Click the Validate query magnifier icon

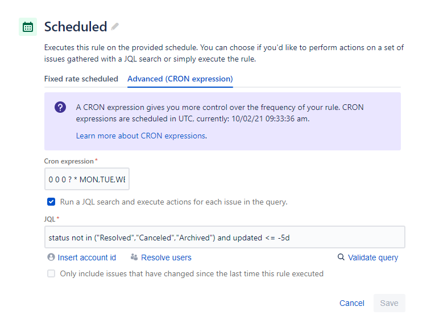pyautogui.click(x=341, y=257)
